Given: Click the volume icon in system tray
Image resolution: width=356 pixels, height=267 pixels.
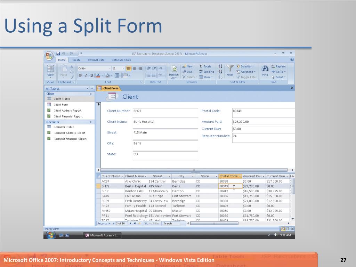Looking at the screenshot, I should click(x=275, y=235).
